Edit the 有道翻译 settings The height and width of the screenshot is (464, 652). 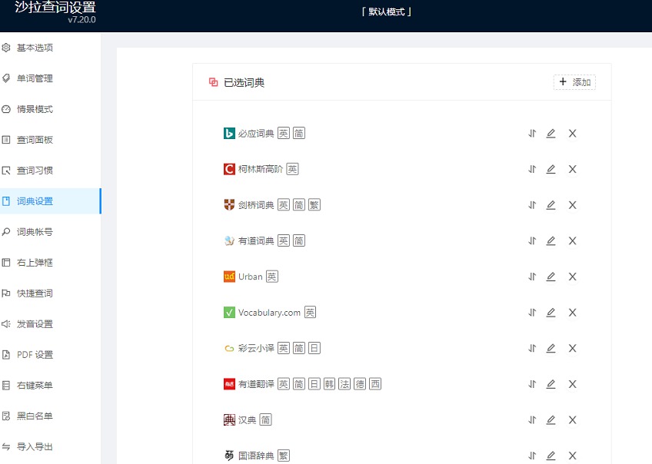(551, 384)
